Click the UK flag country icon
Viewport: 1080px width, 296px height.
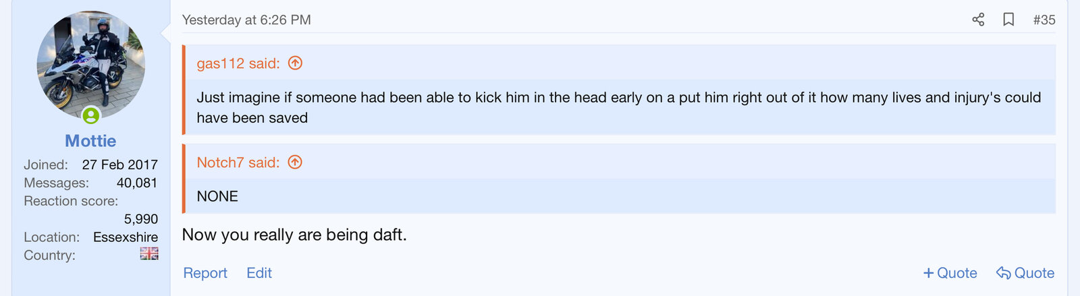coord(149,254)
